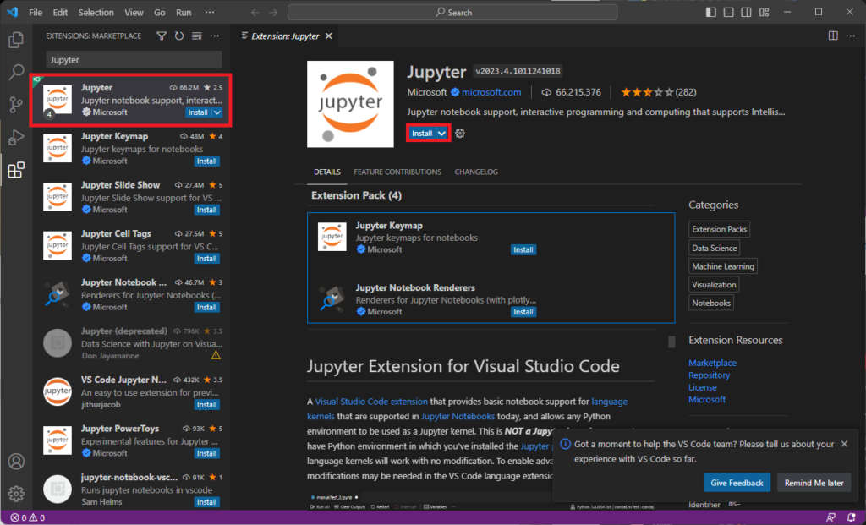Viewport: 866px width, 525px height.
Task: Open the Repository resource link
Action: click(709, 375)
